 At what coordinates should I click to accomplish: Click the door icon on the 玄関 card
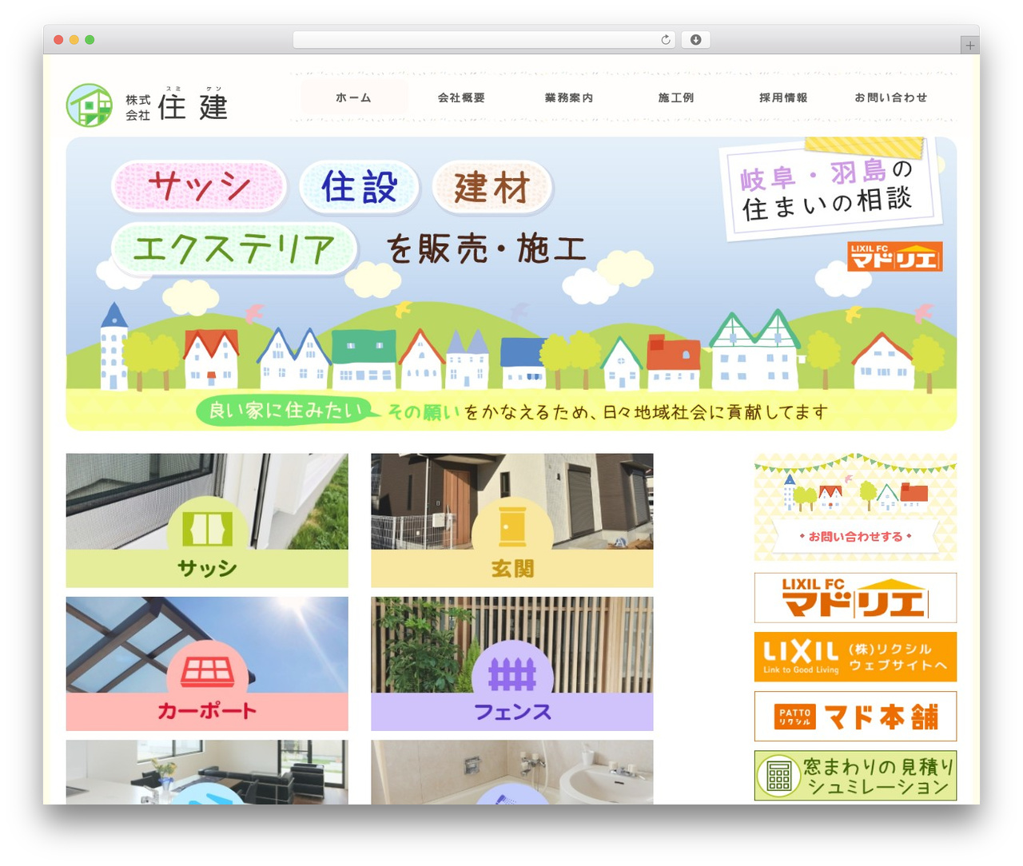[512, 527]
